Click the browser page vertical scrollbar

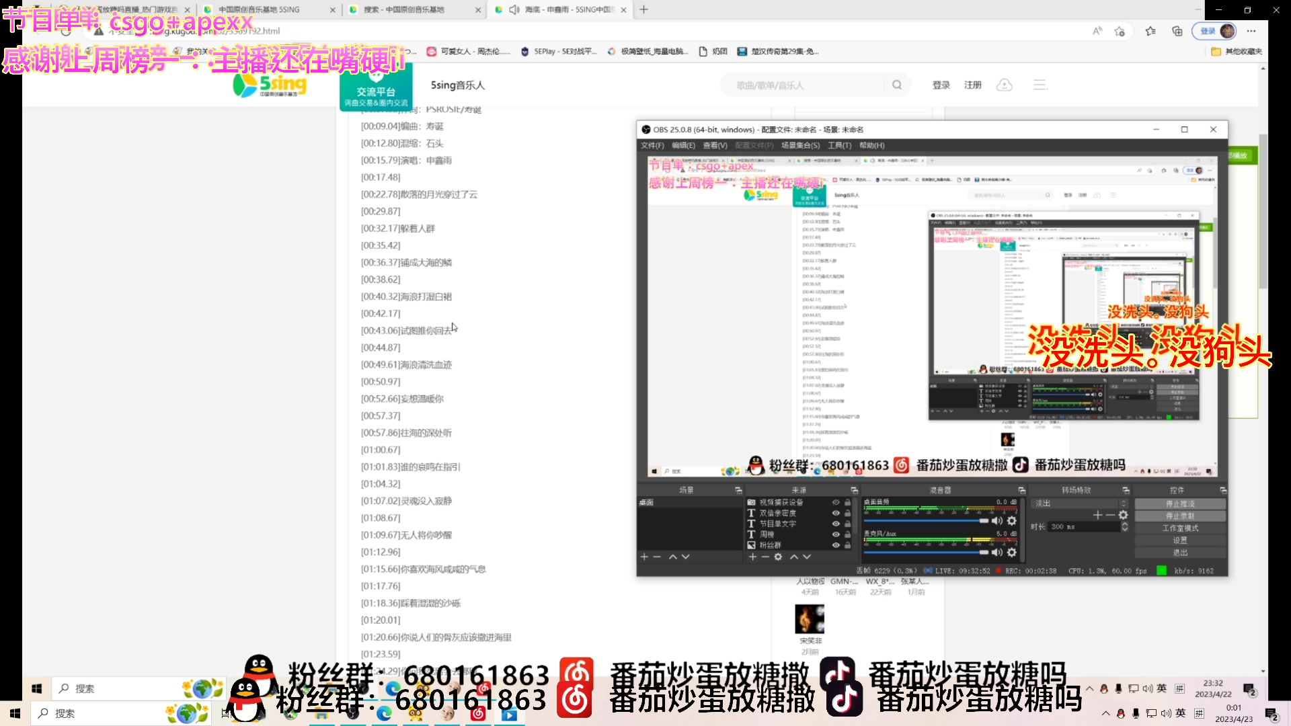click(1263, 211)
